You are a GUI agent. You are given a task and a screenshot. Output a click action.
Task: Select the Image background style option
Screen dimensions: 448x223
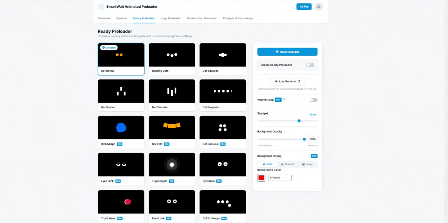tap(307, 164)
